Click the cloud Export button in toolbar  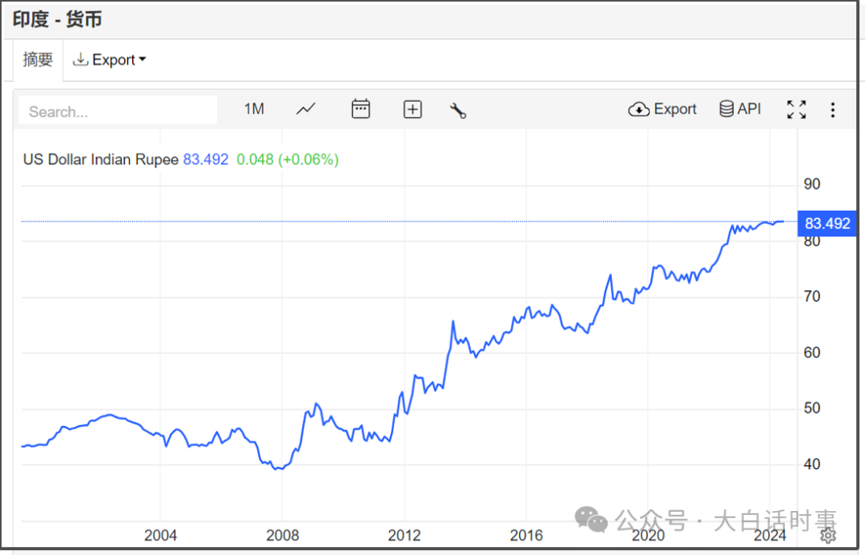(x=662, y=109)
